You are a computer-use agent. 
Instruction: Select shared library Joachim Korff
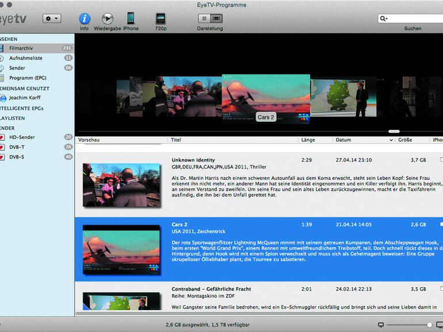pyautogui.click(x=37, y=98)
